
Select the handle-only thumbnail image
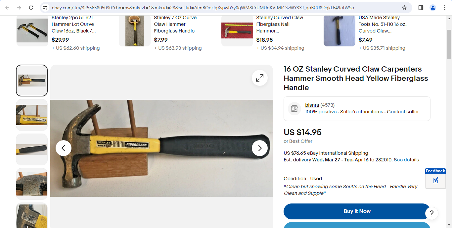(32, 149)
